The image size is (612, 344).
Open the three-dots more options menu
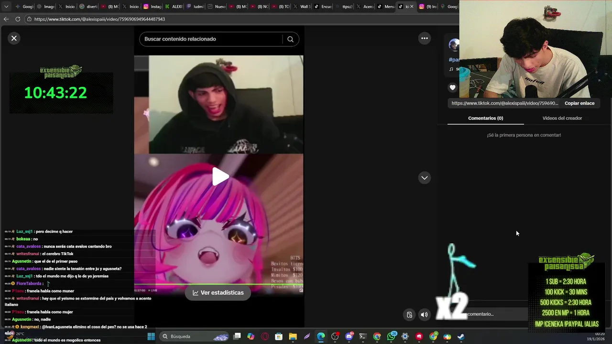point(425,38)
